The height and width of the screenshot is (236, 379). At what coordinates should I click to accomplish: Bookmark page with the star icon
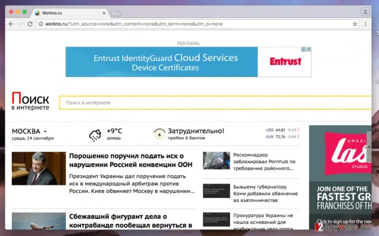point(355,24)
